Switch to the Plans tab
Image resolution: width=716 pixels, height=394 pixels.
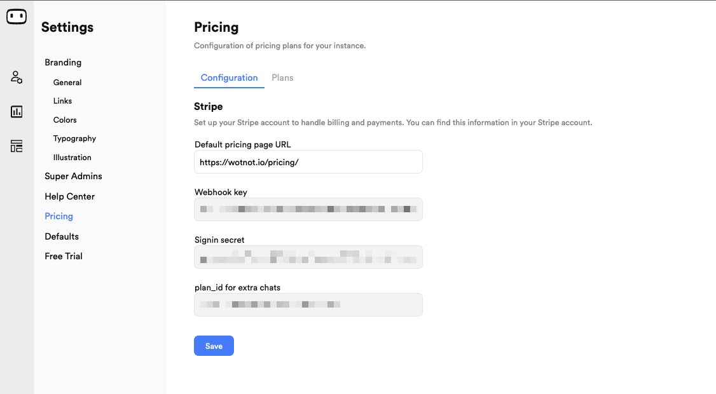click(282, 78)
